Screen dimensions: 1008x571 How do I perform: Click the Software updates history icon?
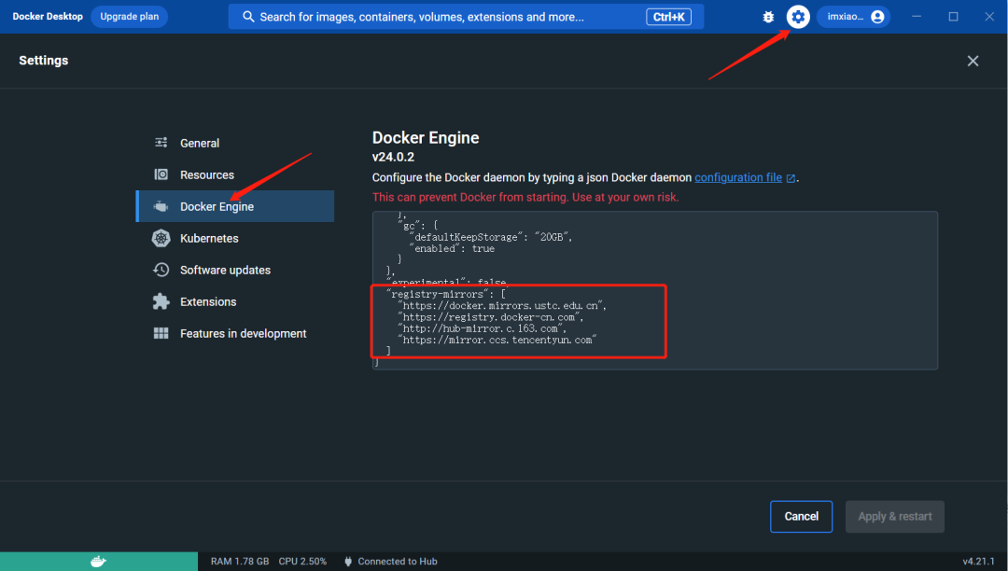click(161, 270)
